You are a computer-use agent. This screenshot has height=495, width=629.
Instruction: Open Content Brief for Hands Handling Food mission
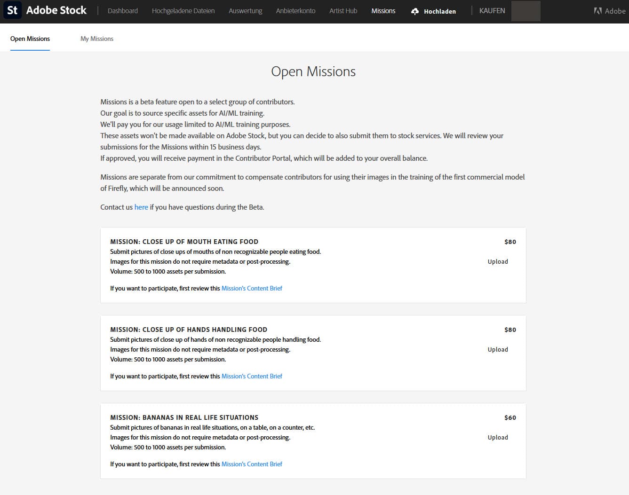252,377
